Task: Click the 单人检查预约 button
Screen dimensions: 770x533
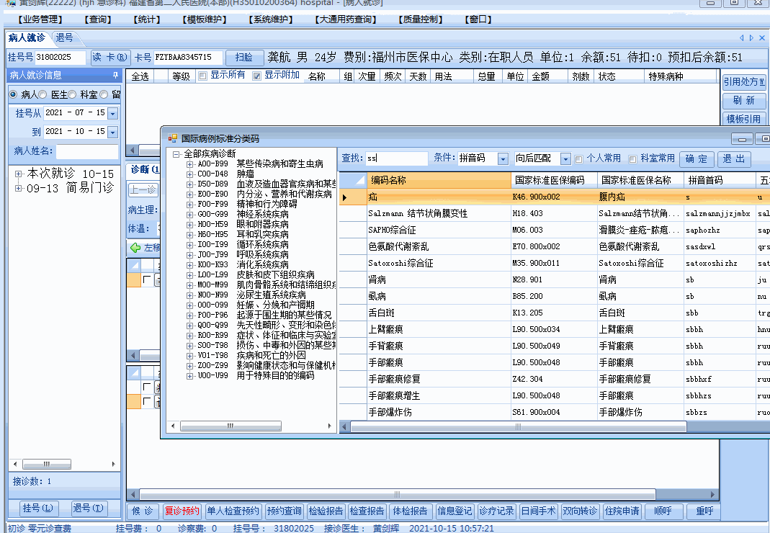Action: pyautogui.click(x=233, y=511)
